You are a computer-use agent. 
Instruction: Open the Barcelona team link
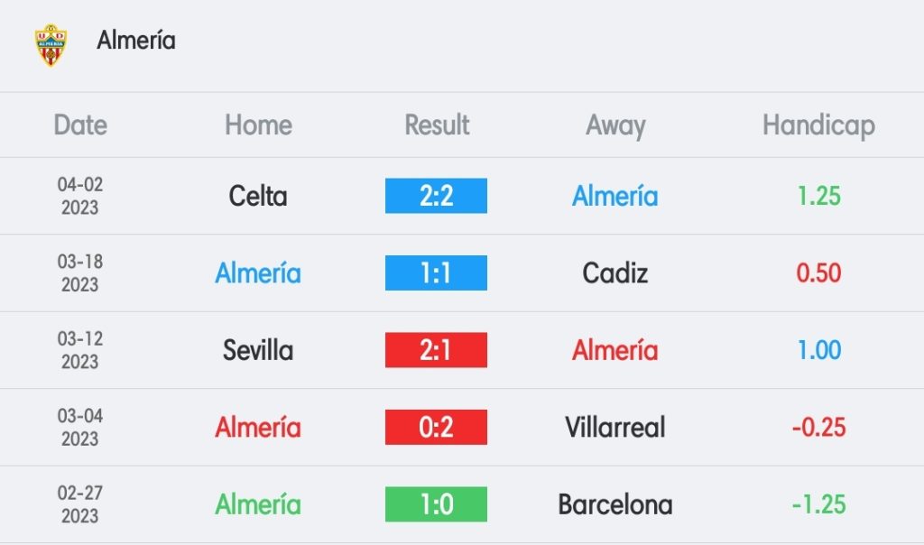[x=615, y=504]
